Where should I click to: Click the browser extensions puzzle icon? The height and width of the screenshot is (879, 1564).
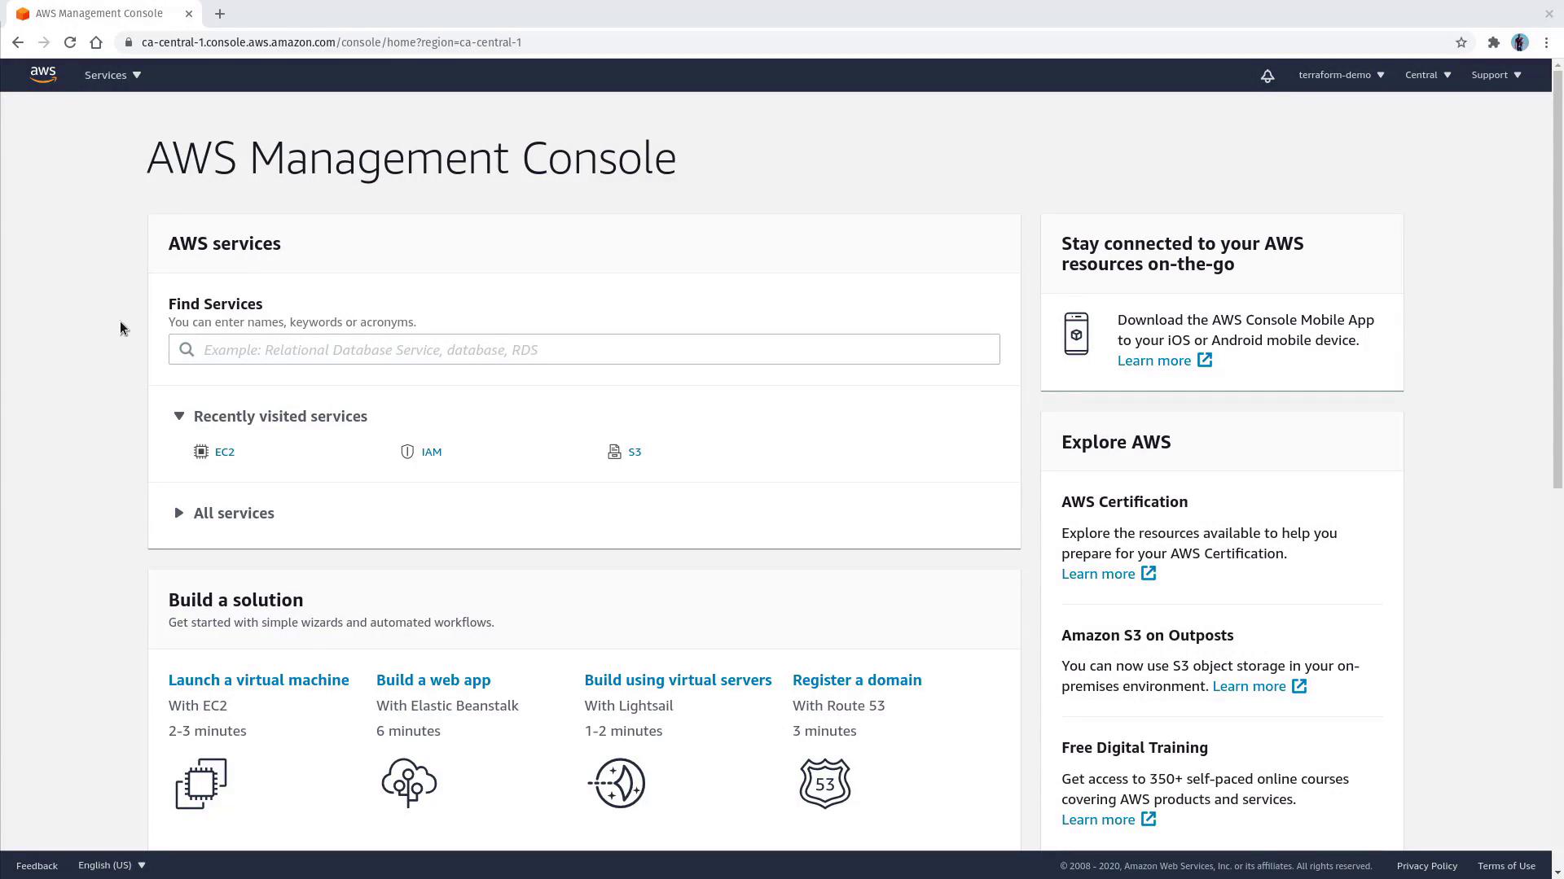point(1493,42)
